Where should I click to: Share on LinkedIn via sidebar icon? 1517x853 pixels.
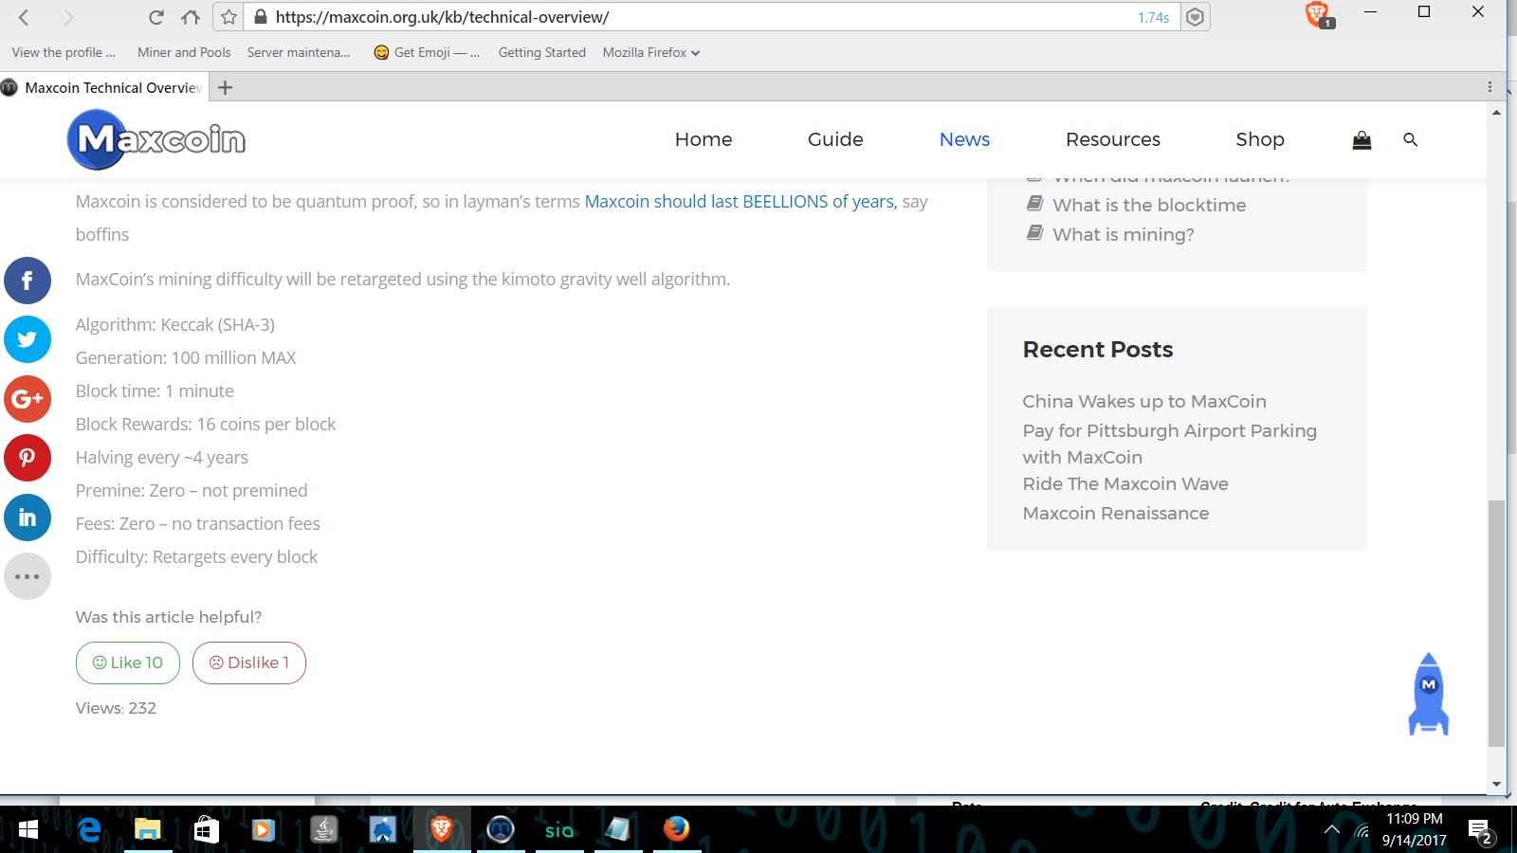pos(27,517)
